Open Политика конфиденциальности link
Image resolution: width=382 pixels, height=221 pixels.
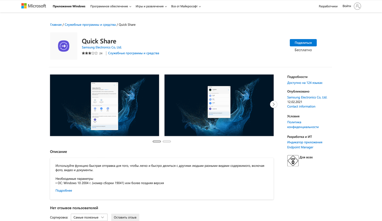point(303,125)
